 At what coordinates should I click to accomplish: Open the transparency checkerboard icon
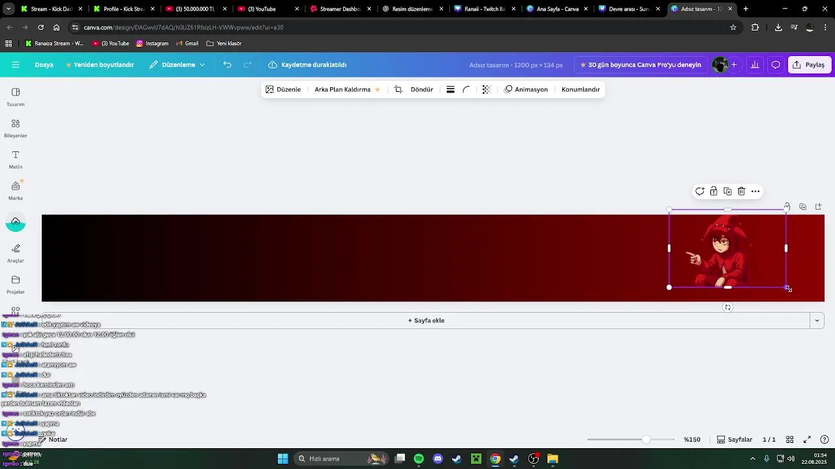[487, 89]
